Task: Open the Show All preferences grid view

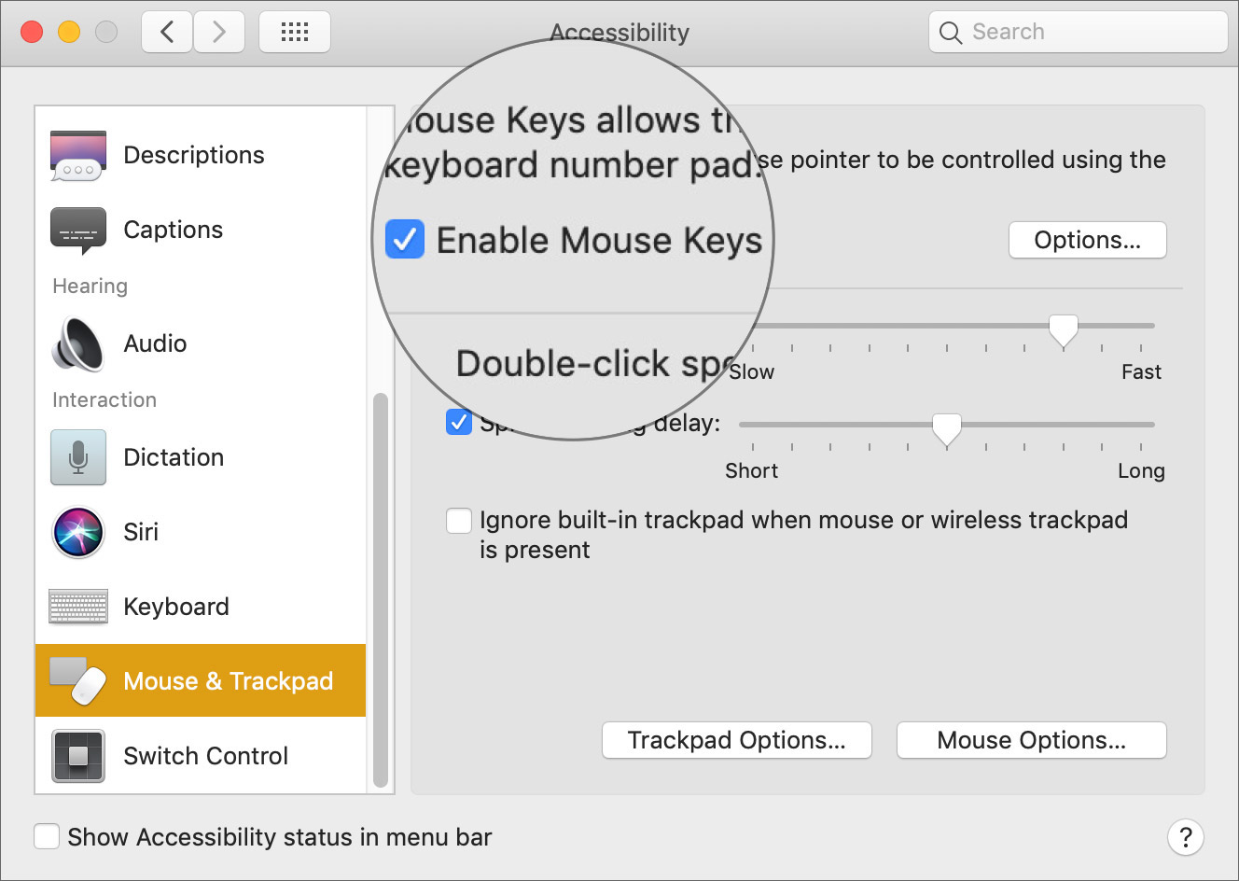Action: [295, 31]
